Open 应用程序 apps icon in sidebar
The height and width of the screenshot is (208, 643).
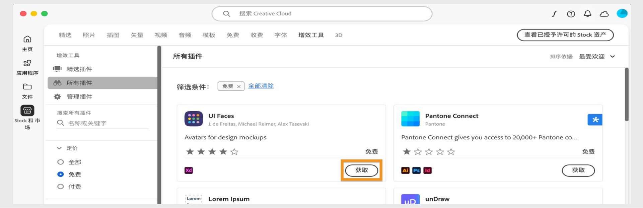click(x=27, y=63)
